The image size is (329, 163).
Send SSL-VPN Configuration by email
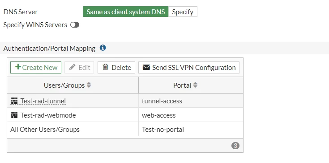pos(189,67)
